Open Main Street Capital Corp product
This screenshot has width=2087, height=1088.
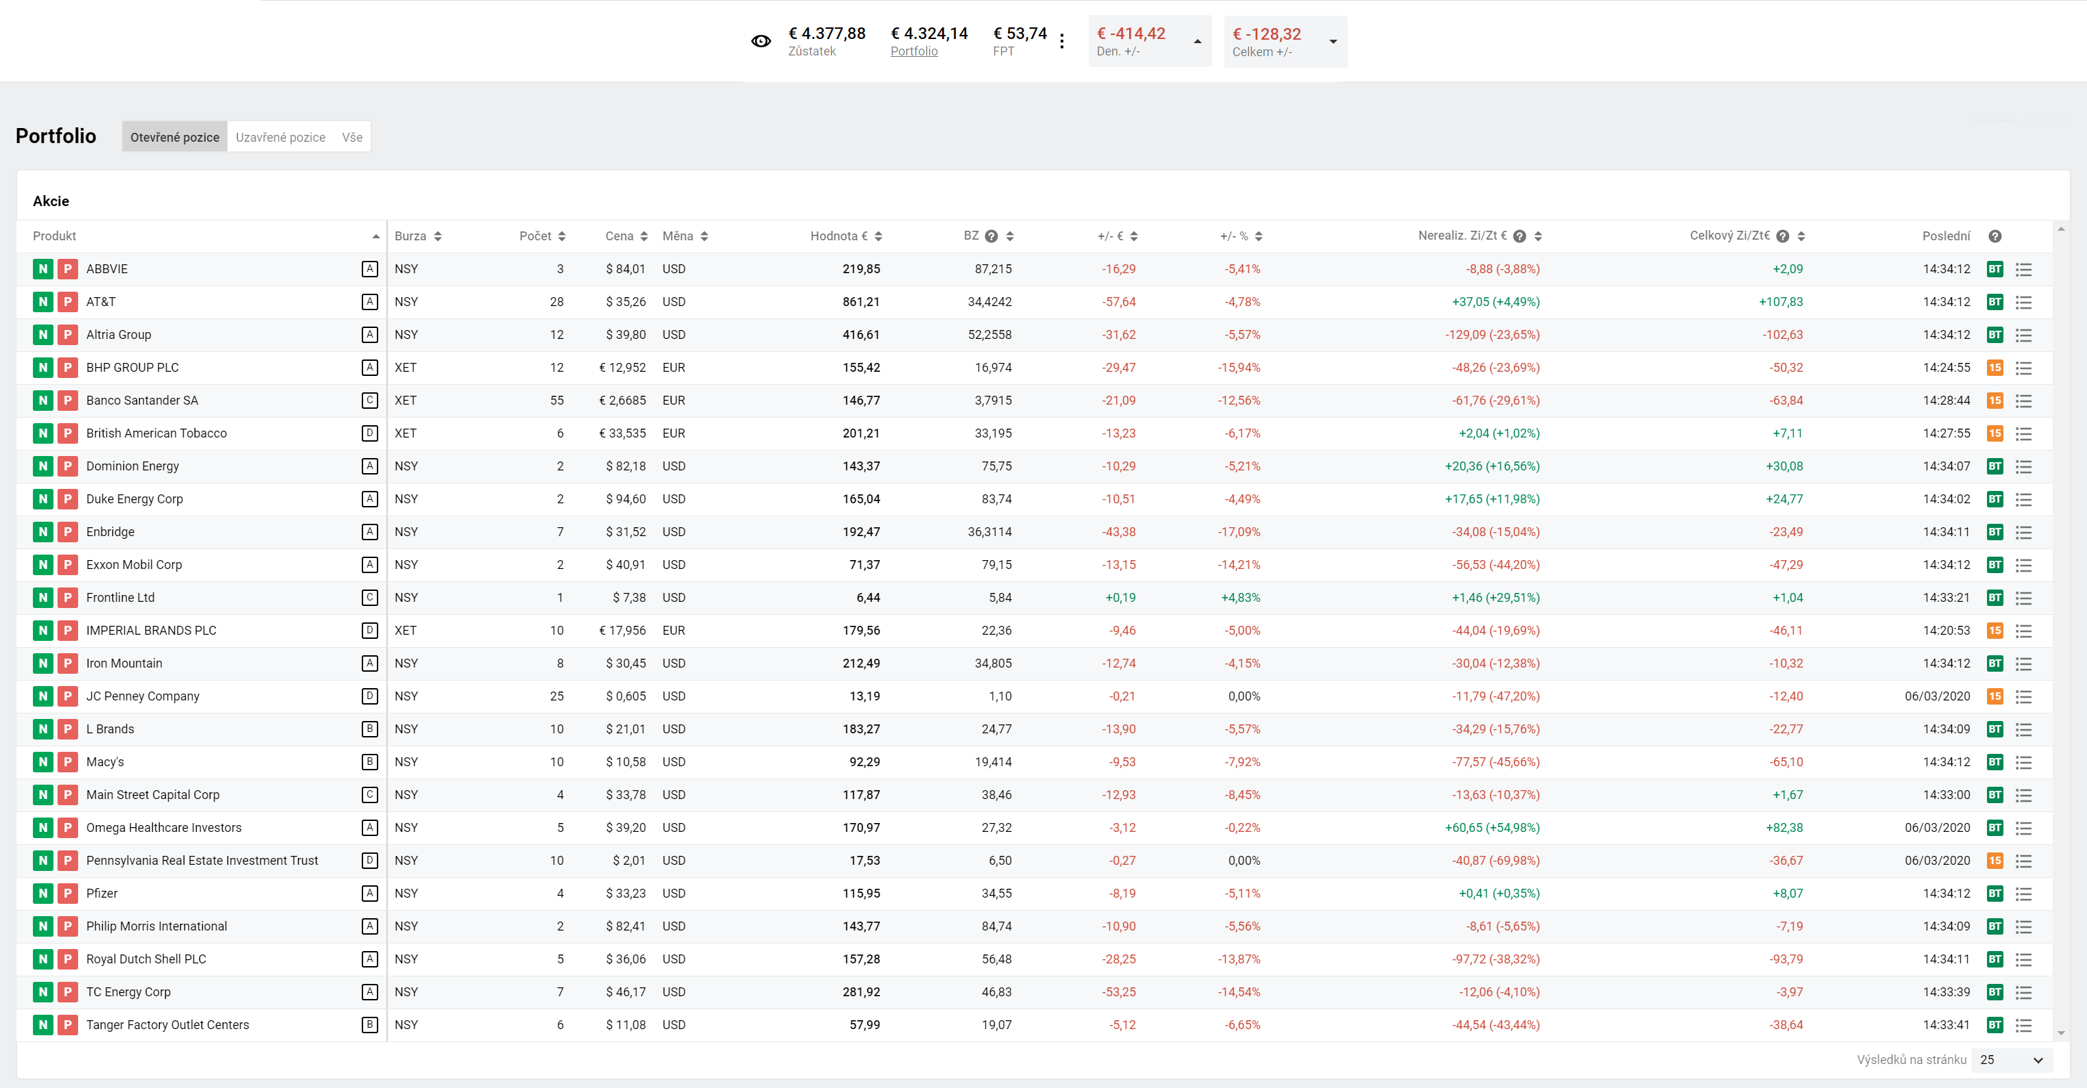pos(152,795)
